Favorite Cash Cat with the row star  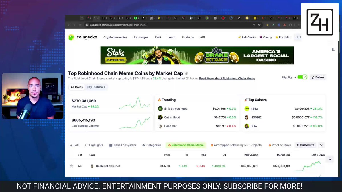[x=72, y=166]
